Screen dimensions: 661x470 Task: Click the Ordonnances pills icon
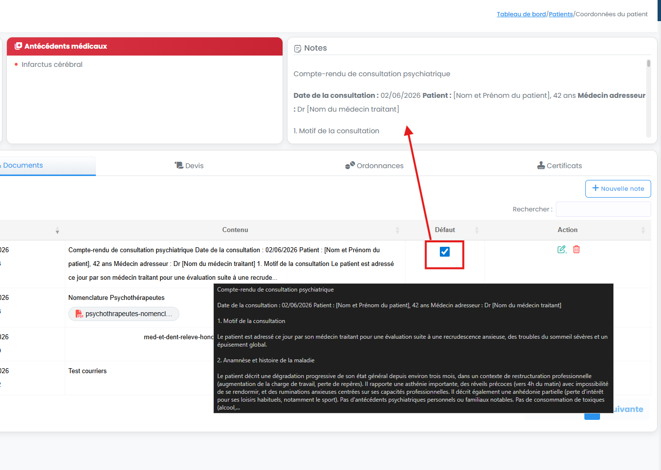click(350, 165)
